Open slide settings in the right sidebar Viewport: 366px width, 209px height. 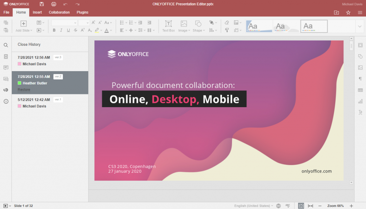click(x=360, y=45)
